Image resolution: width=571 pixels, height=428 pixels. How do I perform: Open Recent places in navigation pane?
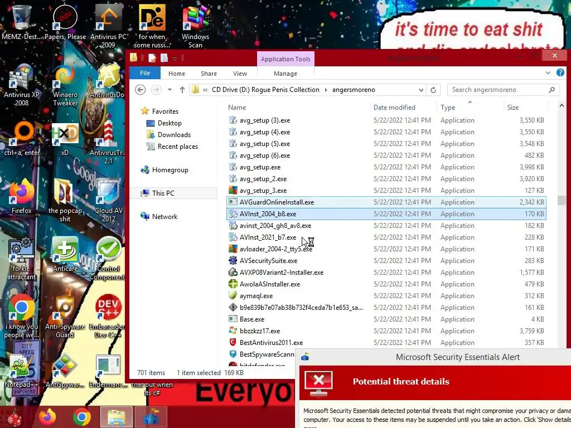tap(177, 147)
